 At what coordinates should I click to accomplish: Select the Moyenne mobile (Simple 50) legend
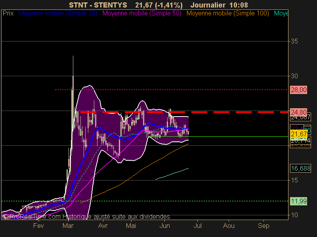[x=142, y=13]
